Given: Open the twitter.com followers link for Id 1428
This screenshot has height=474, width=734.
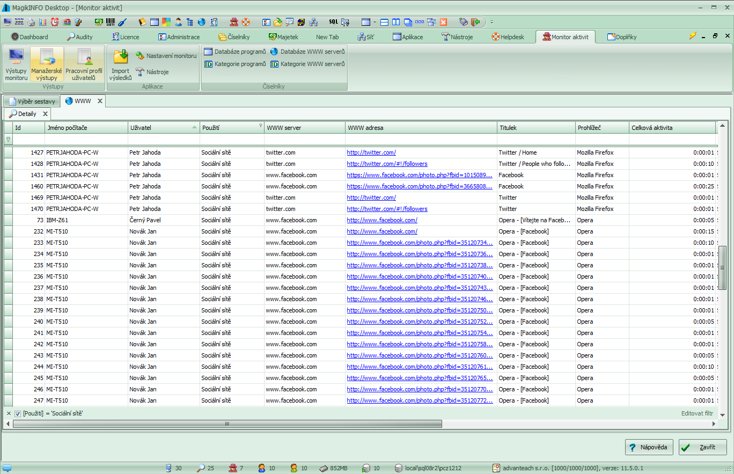Looking at the screenshot, I should [x=387, y=164].
